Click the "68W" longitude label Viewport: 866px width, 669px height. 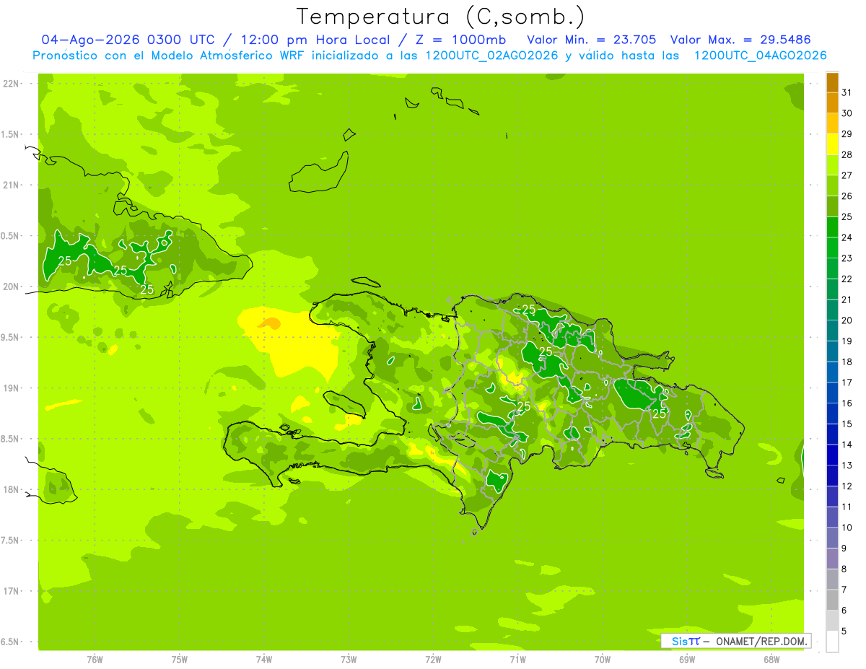click(x=771, y=660)
